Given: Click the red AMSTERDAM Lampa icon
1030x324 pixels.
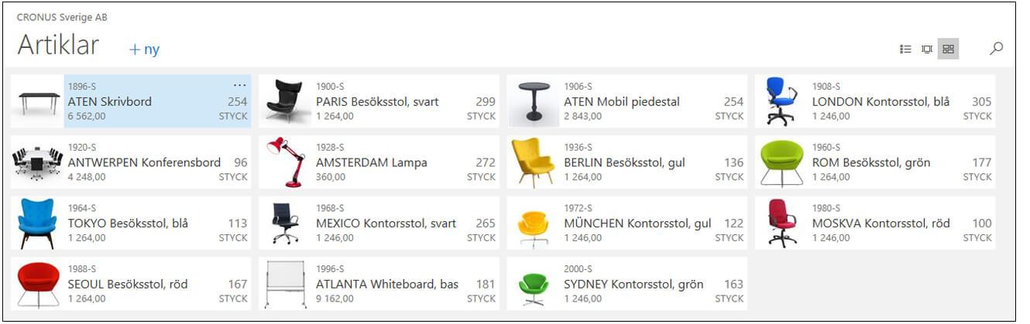Looking at the screenshot, I should point(286,162).
